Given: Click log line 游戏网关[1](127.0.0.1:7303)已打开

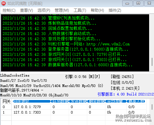Looking at the screenshot, I should point(65,59).
